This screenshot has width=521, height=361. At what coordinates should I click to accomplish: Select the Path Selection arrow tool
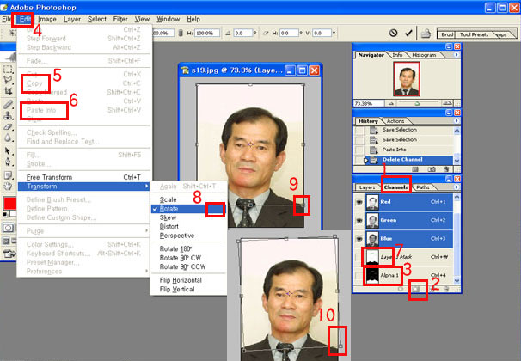pyautogui.click(x=8, y=151)
